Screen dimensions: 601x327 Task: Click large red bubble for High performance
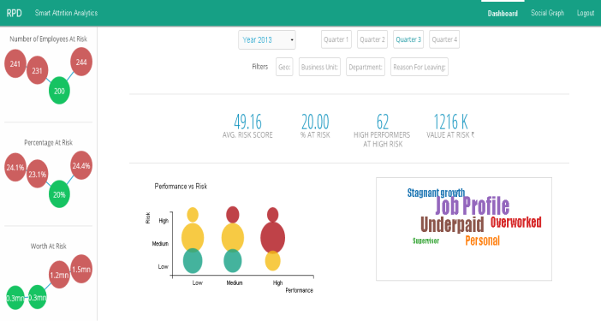pos(272,237)
